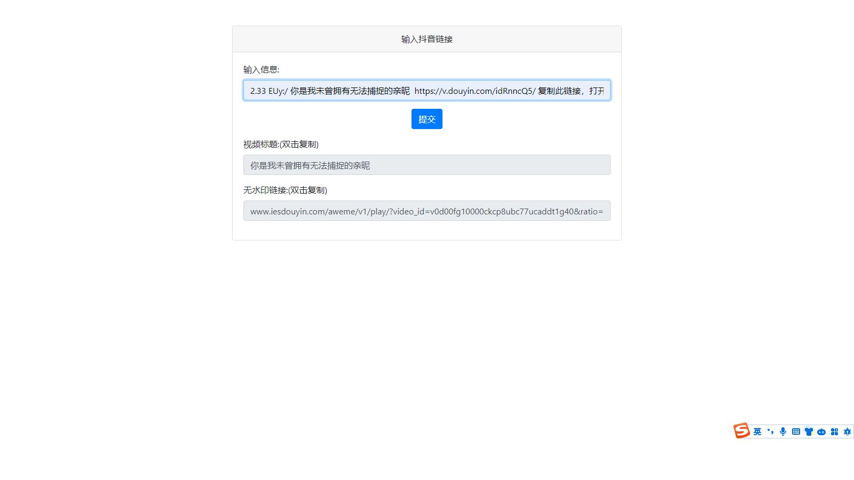Open the soft keyboard from Sogou toolbar
854x480 pixels.
click(796, 431)
